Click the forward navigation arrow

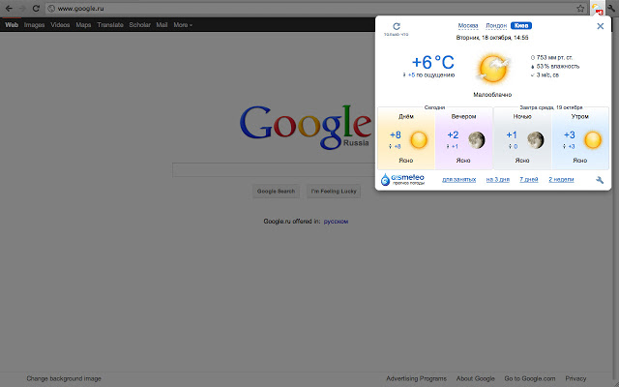(22, 9)
